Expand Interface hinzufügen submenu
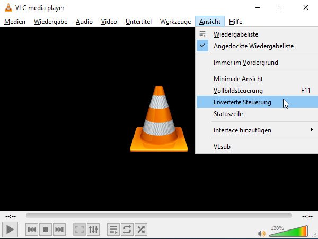The height and width of the screenshot is (239, 318). click(257, 130)
